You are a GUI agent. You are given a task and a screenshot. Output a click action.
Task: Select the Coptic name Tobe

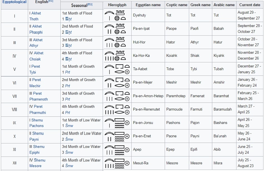(x=170, y=69)
